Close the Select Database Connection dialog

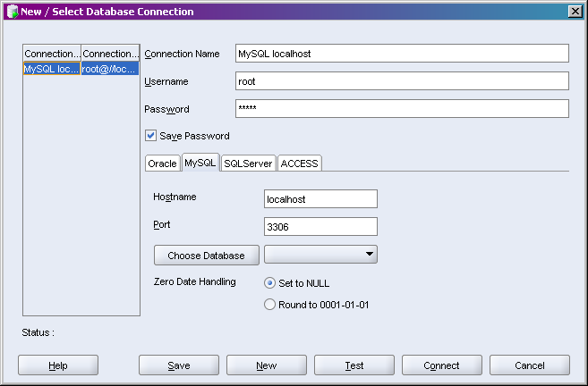coord(575,12)
